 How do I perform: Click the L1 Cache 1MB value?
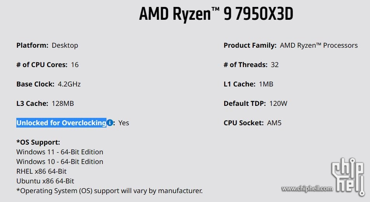[x=266, y=84]
